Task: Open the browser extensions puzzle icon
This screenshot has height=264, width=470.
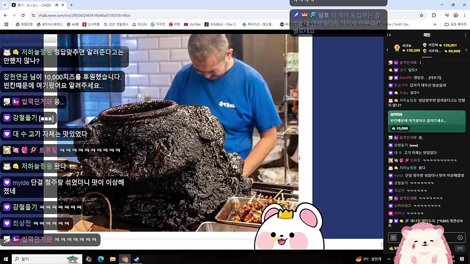Action: point(434,15)
